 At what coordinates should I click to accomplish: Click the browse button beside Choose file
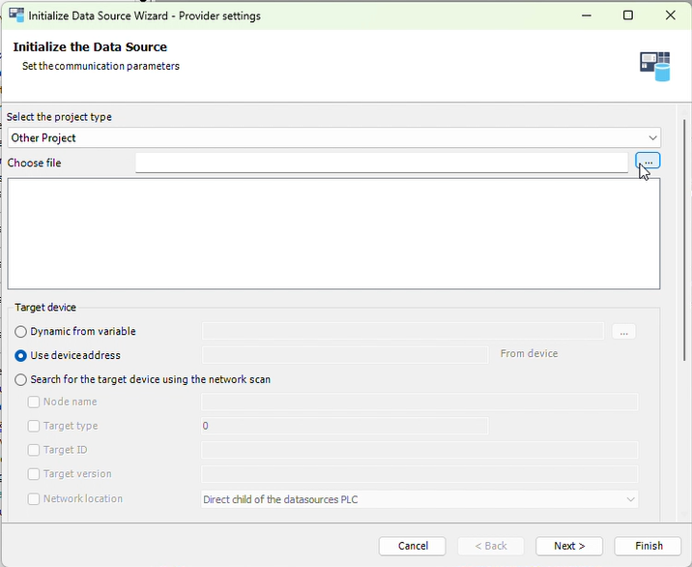pyautogui.click(x=648, y=162)
